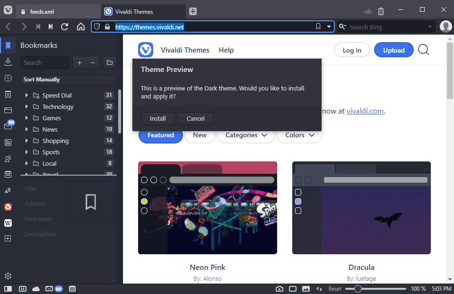Open browser settings gear icon

coord(8,276)
